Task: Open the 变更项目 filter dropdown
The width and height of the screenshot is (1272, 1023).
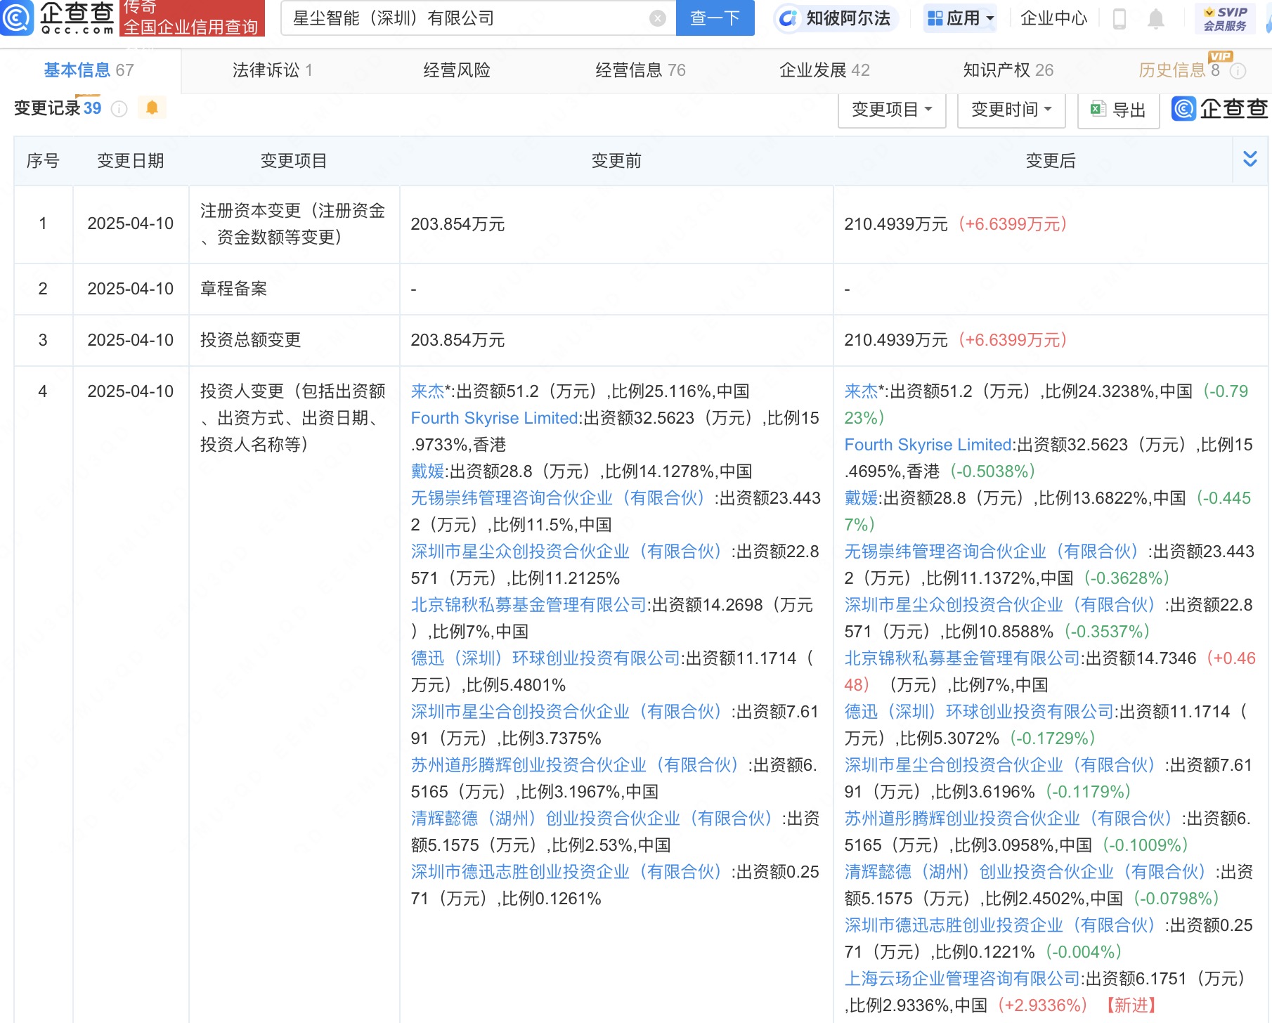Action: pyautogui.click(x=892, y=110)
